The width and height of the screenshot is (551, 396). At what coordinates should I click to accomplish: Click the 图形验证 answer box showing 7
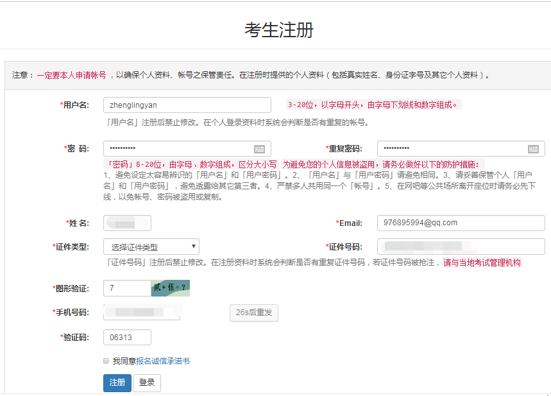(126, 288)
